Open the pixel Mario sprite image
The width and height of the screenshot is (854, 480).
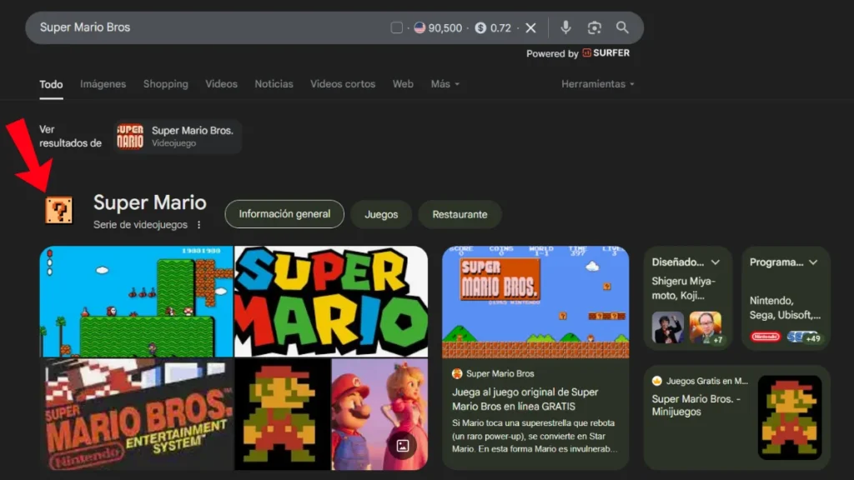coord(282,414)
